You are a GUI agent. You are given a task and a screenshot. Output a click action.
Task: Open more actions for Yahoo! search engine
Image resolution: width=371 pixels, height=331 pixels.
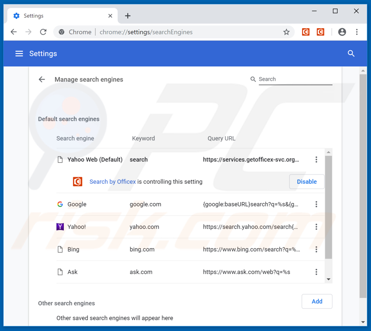point(316,227)
